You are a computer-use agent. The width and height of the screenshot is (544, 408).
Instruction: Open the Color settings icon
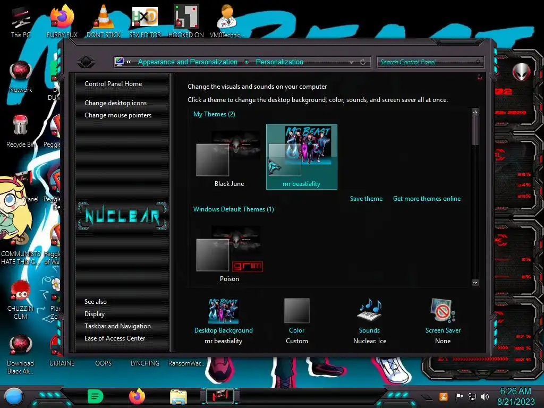[296, 311]
